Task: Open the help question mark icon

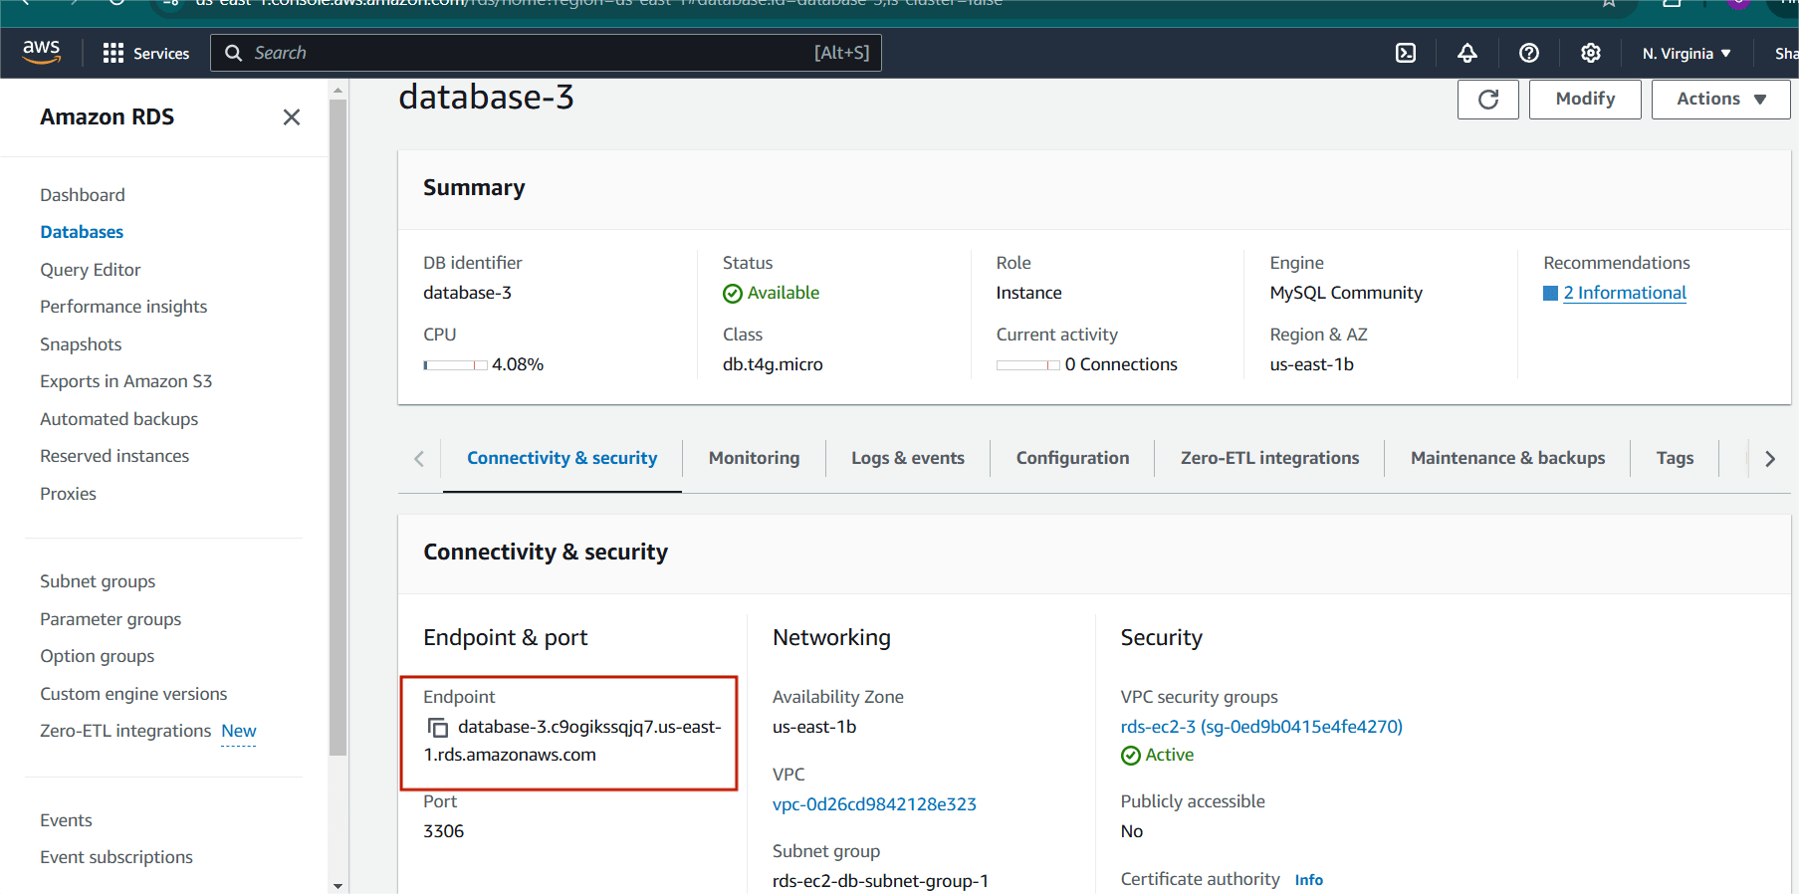Action: 1529,53
